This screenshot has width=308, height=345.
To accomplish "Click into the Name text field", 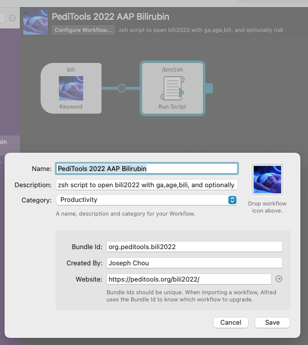I will (146, 168).
